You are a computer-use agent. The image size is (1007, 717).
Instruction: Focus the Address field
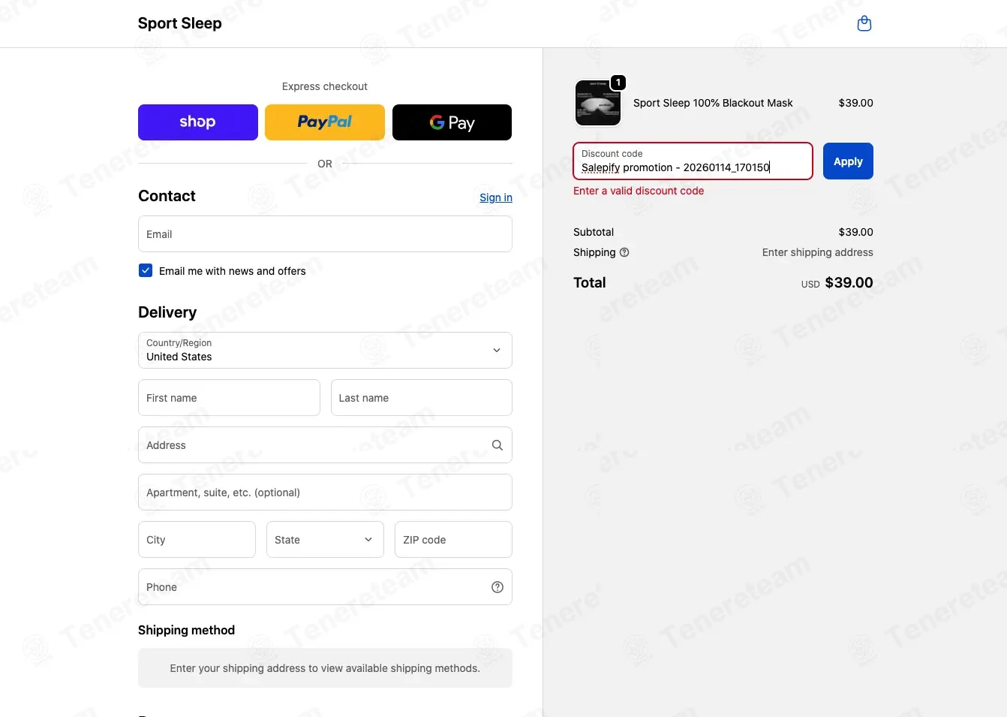click(325, 445)
